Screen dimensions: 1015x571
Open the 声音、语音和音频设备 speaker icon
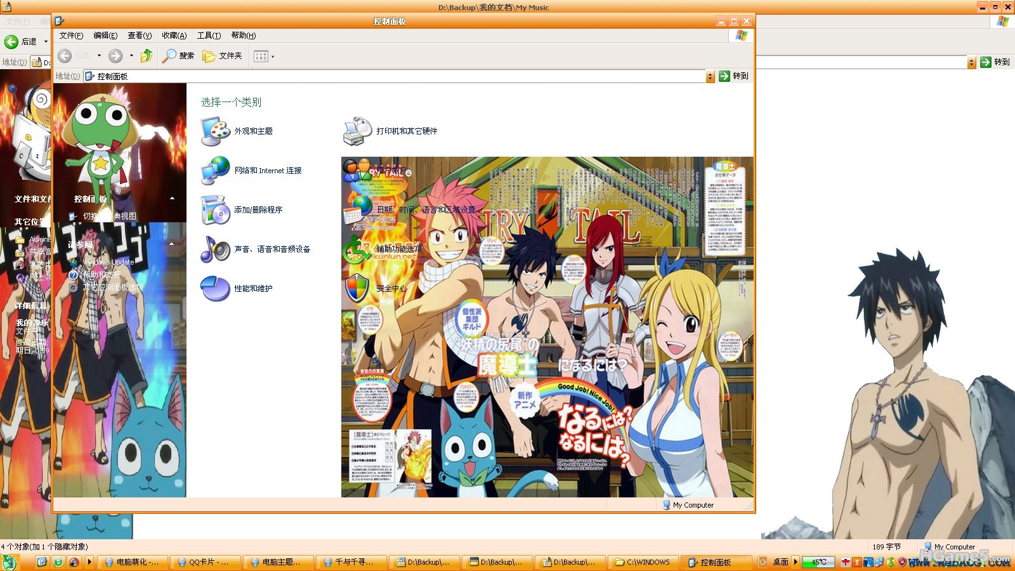pyautogui.click(x=216, y=249)
